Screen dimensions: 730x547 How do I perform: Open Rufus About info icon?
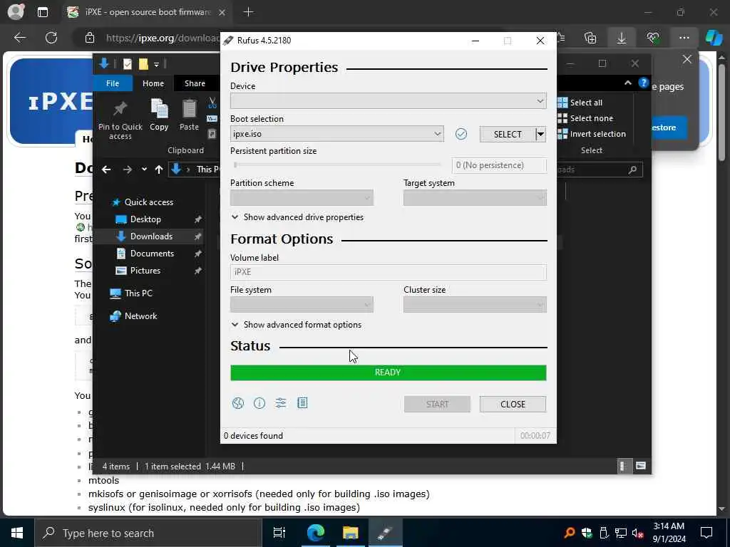259,403
